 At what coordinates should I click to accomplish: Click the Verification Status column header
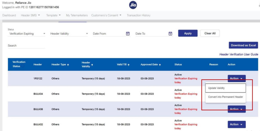(x=19, y=64)
